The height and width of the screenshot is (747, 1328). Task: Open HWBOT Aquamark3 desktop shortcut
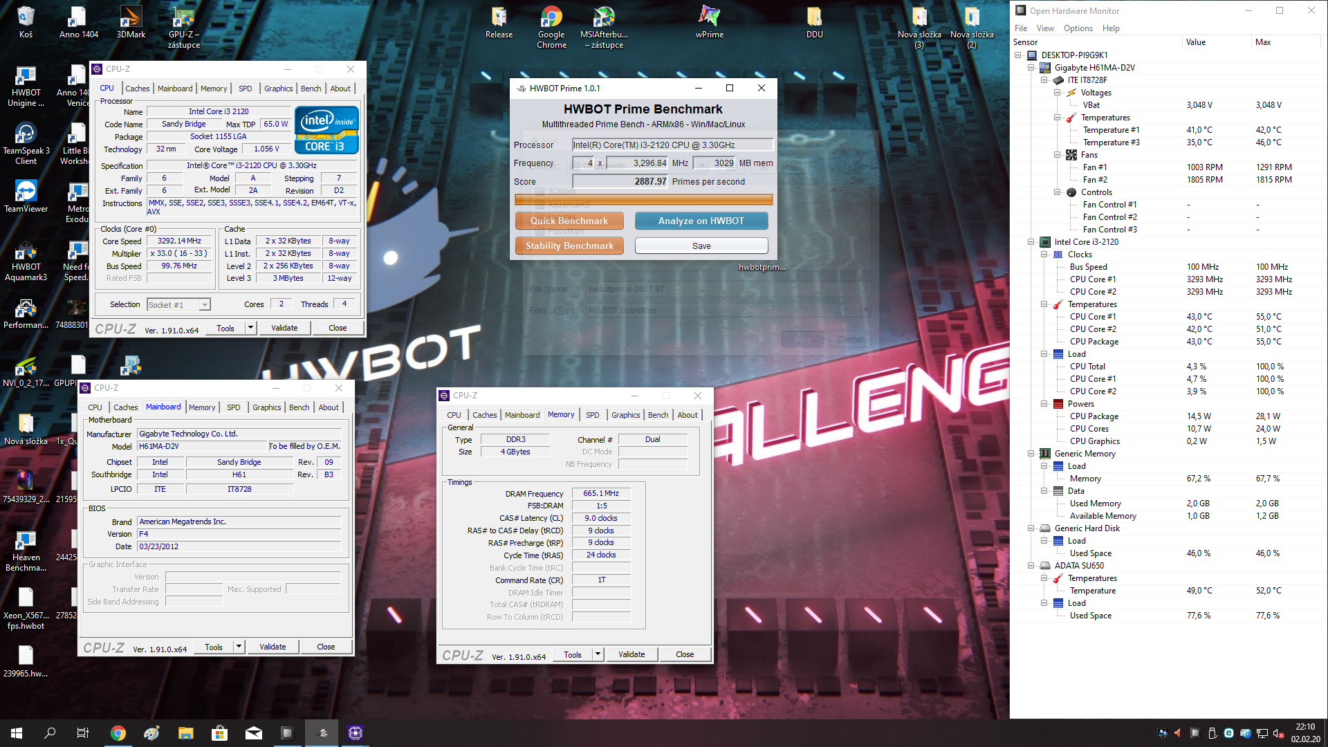[26, 260]
